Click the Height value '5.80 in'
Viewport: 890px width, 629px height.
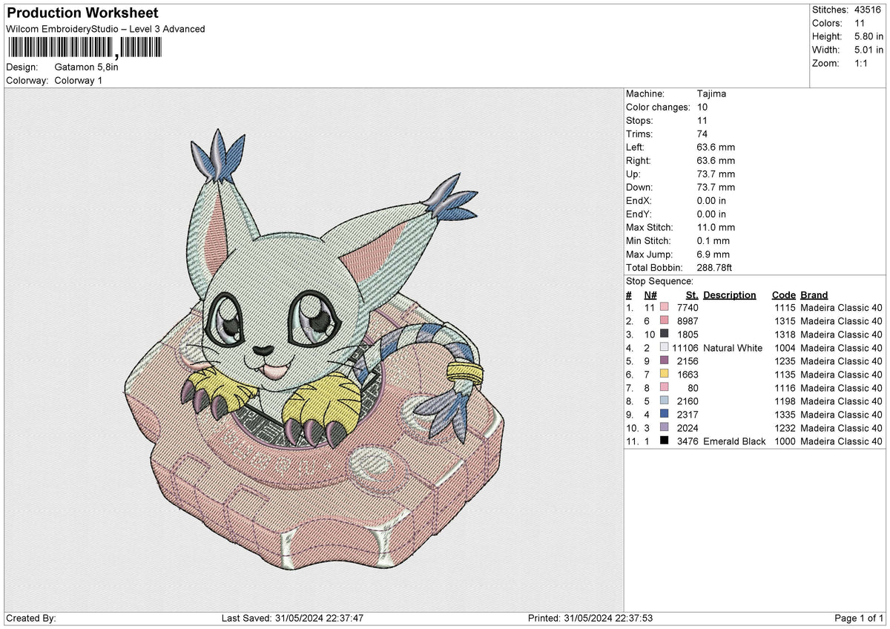click(x=868, y=36)
